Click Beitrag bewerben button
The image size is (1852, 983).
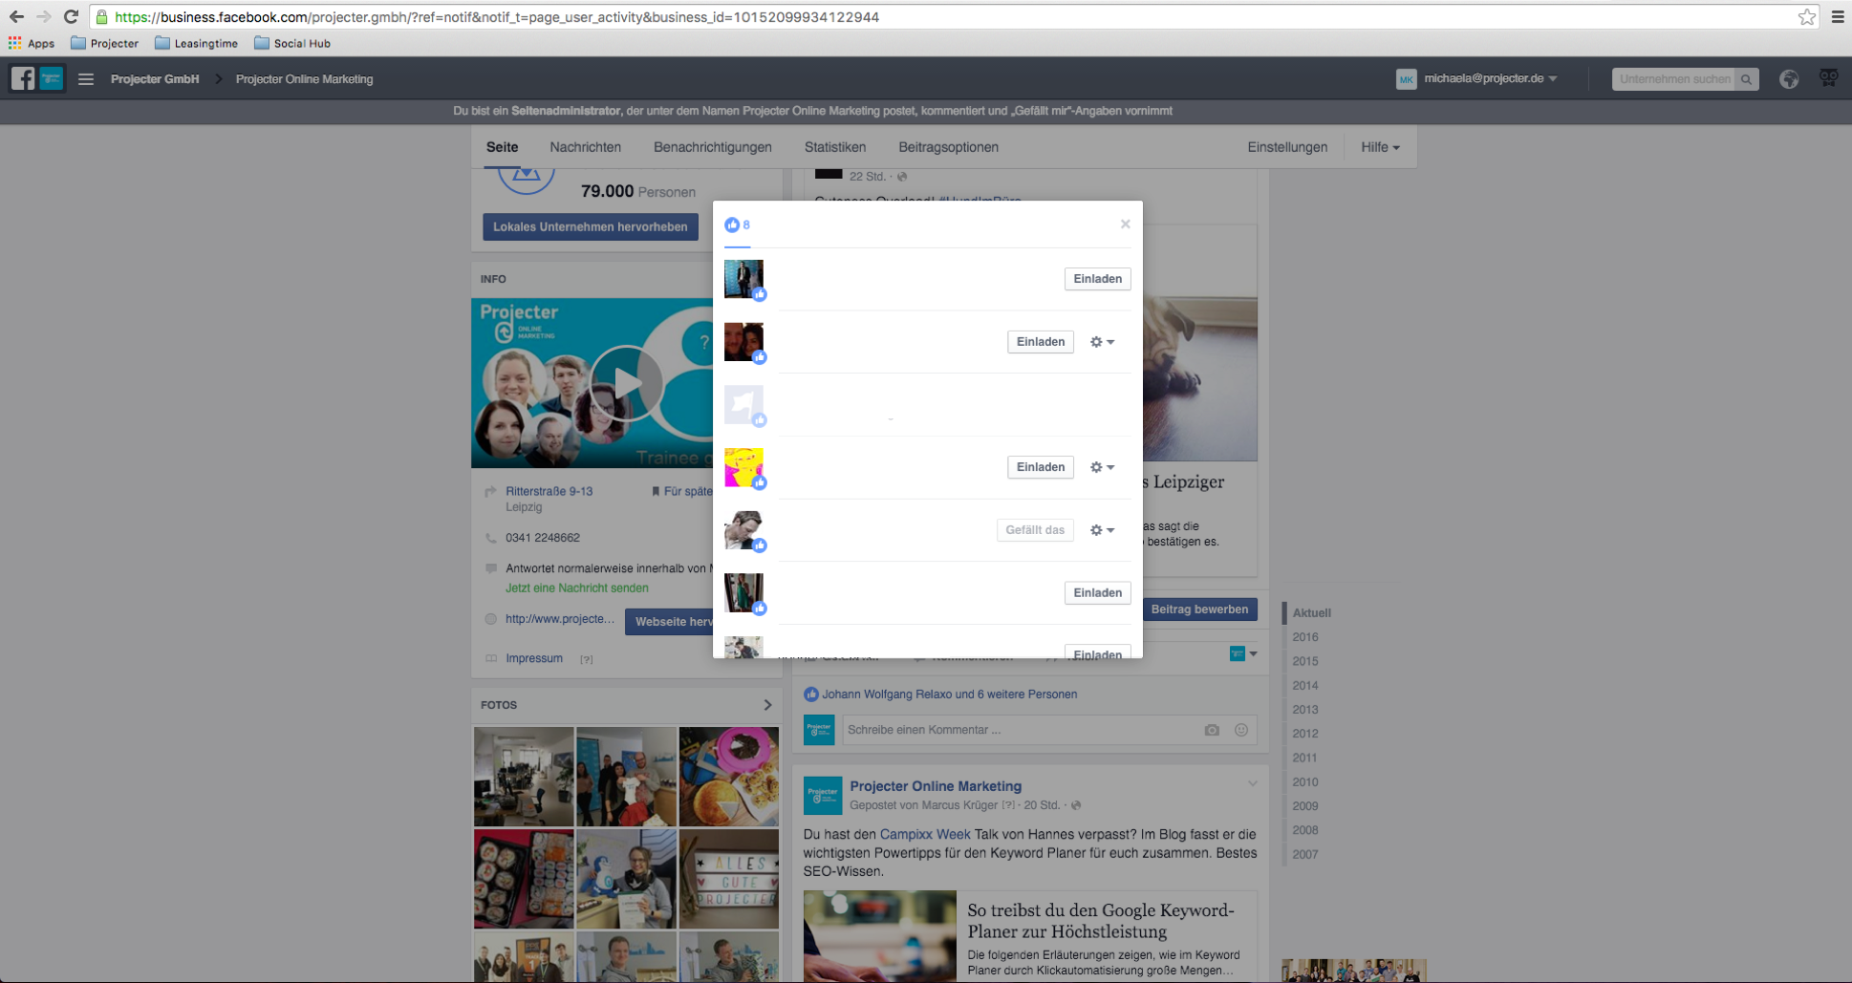click(1199, 609)
